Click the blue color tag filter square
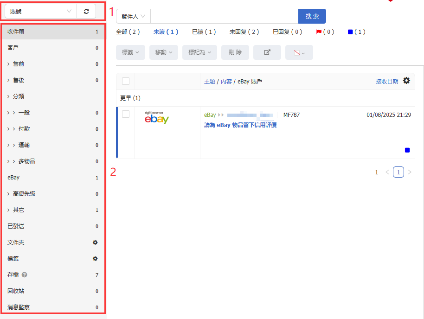The image size is (424, 319). click(x=350, y=32)
